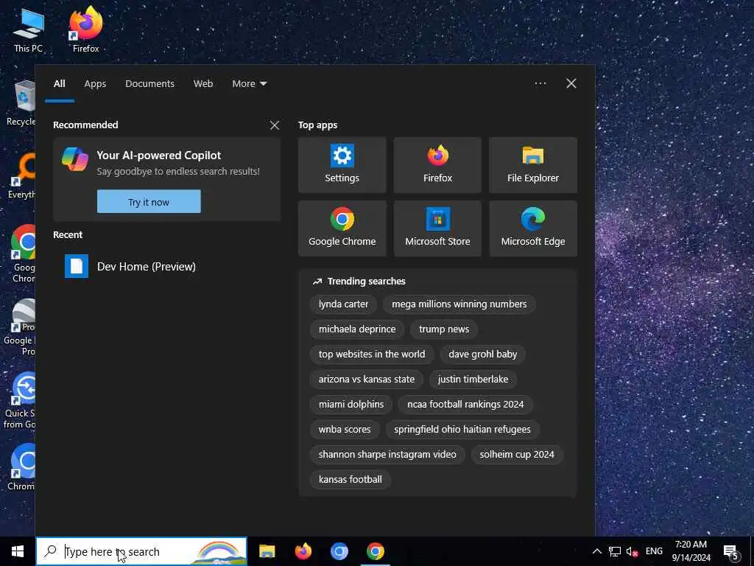The image size is (754, 566).
Task: Click the Copilot logo in Recommended
Action: tap(75, 159)
